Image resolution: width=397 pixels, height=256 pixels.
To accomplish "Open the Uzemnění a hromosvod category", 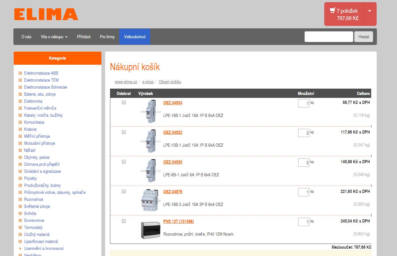I will pyautogui.click(x=44, y=248).
